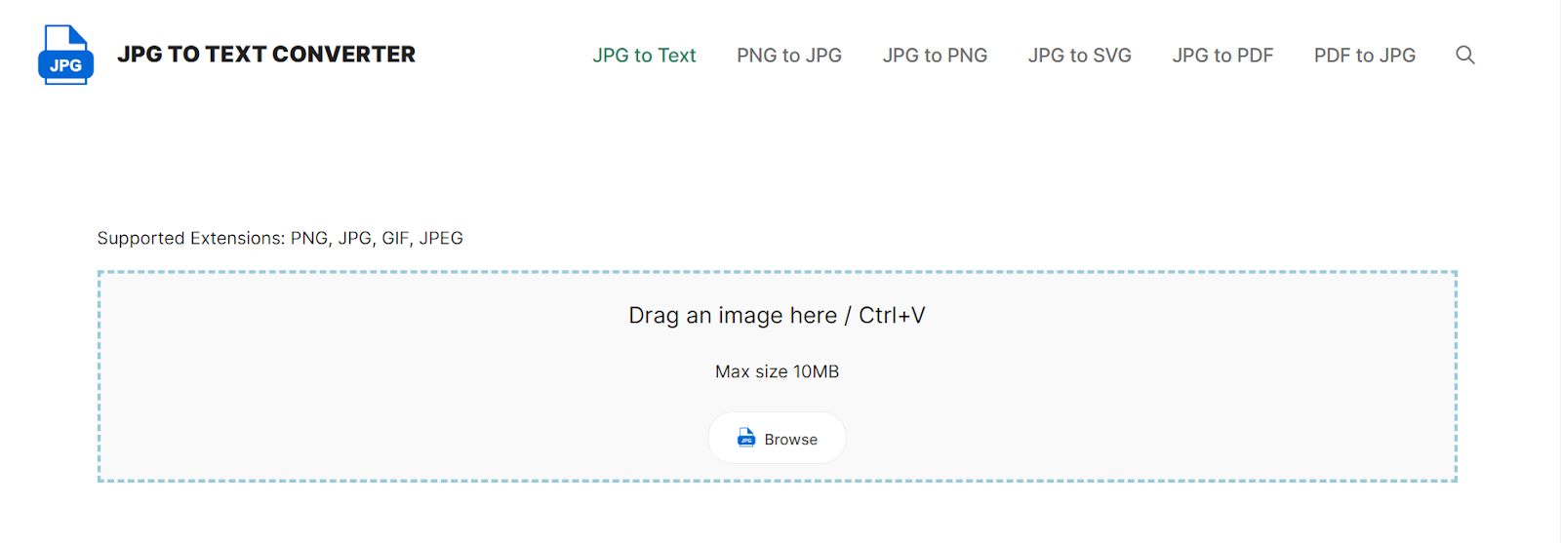Open search with the magnifier icon
1561x543 pixels.
click(1464, 56)
